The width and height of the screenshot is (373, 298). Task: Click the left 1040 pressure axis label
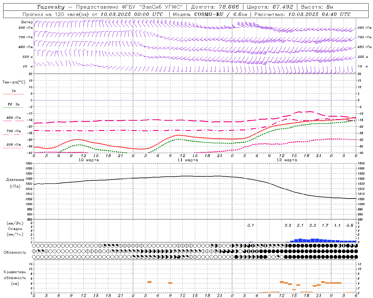[28, 163]
